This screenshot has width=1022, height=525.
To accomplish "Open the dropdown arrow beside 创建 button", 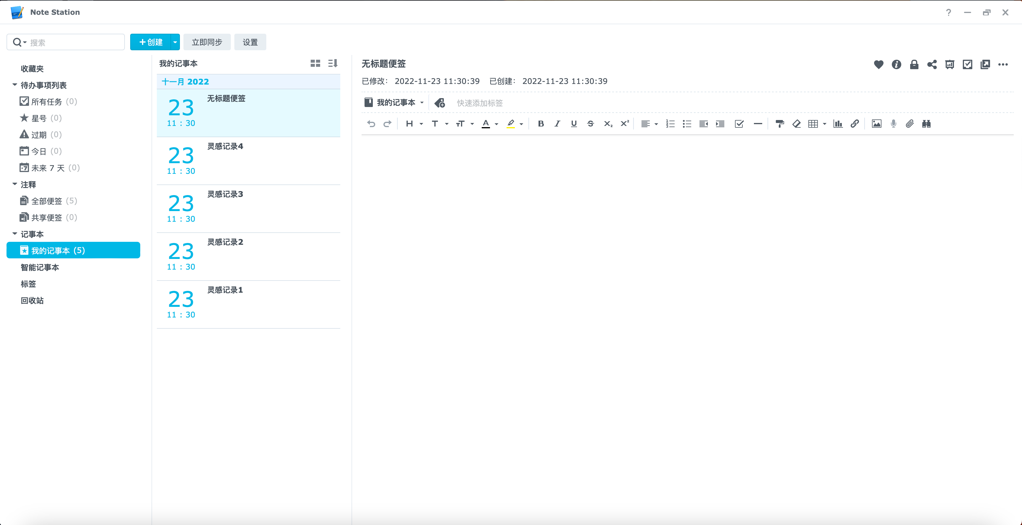I will [175, 42].
